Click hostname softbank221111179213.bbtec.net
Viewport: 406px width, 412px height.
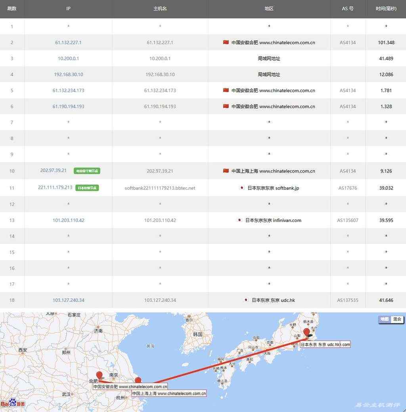[x=160, y=188]
